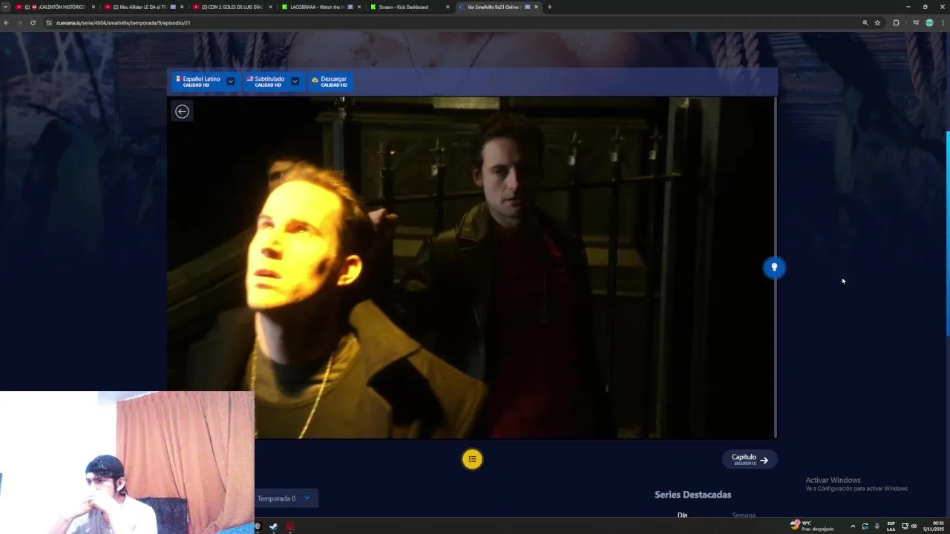Open the Chrome profile avatar

(x=929, y=23)
